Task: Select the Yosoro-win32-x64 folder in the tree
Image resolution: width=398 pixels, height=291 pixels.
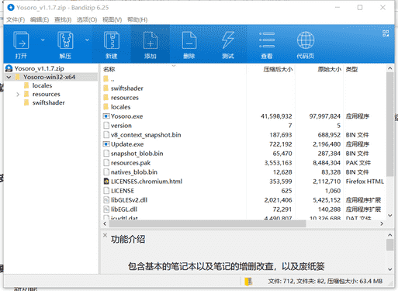Action: [x=49, y=77]
